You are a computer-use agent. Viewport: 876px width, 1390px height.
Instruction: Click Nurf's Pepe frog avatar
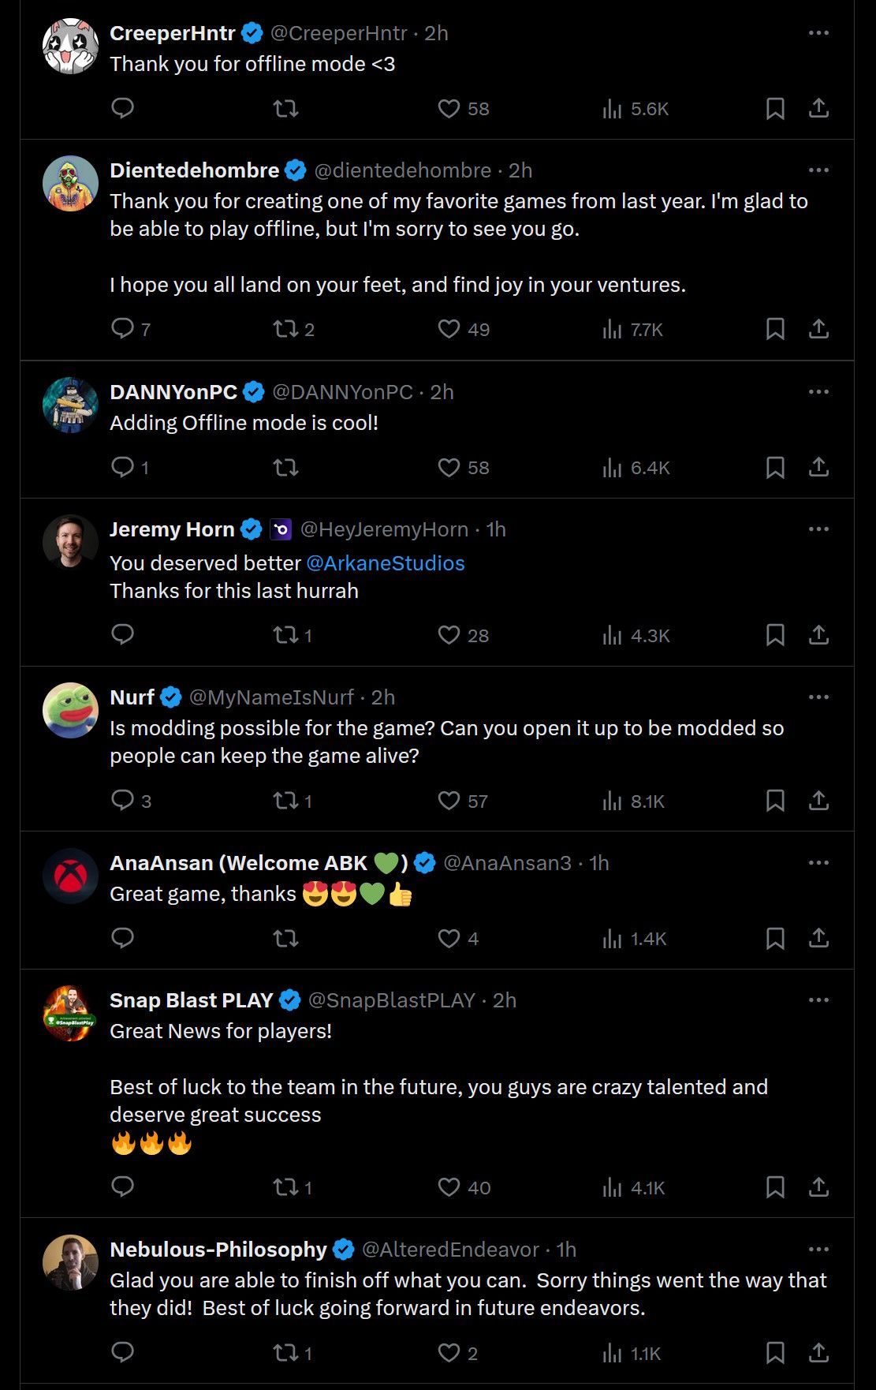pyautogui.click(x=70, y=710)
